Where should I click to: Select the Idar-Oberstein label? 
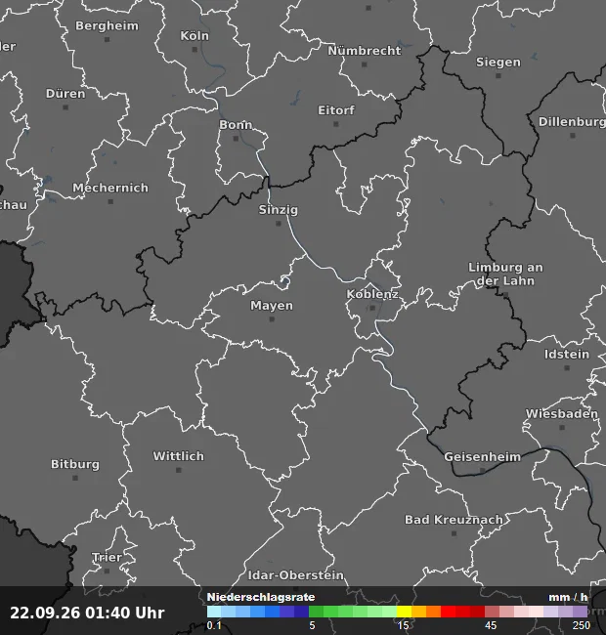[296, 575]
